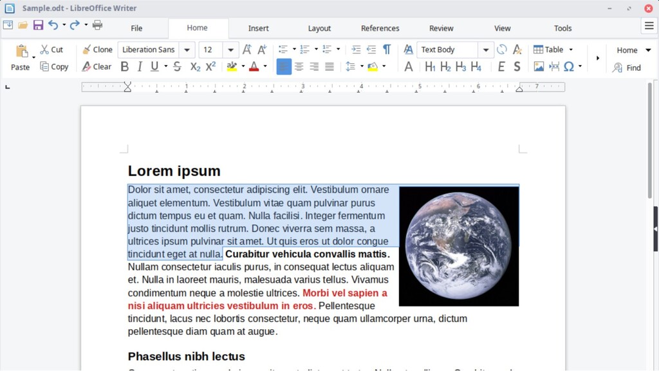Open Find tool
Screen dimensions: 659x371
[627, 67]
